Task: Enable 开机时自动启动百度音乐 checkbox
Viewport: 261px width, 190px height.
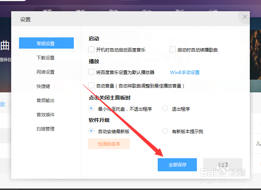Action: pyautogui.click(x=91, y=50)
